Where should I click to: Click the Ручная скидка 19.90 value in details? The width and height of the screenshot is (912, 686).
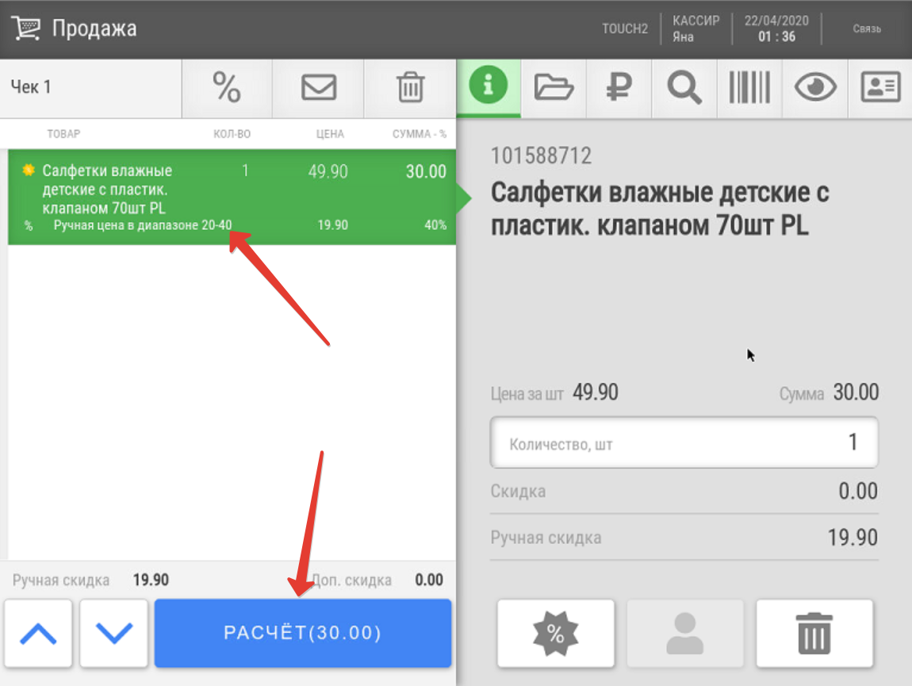tap(852, 538)
